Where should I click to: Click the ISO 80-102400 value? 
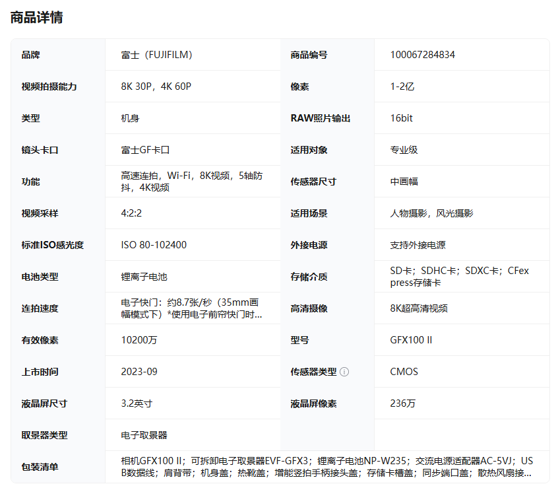pos(154,245)
